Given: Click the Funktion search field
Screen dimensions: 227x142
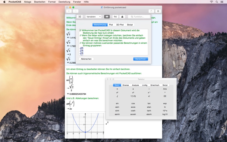Looking at the screenshot, I should tap(139, 17).
